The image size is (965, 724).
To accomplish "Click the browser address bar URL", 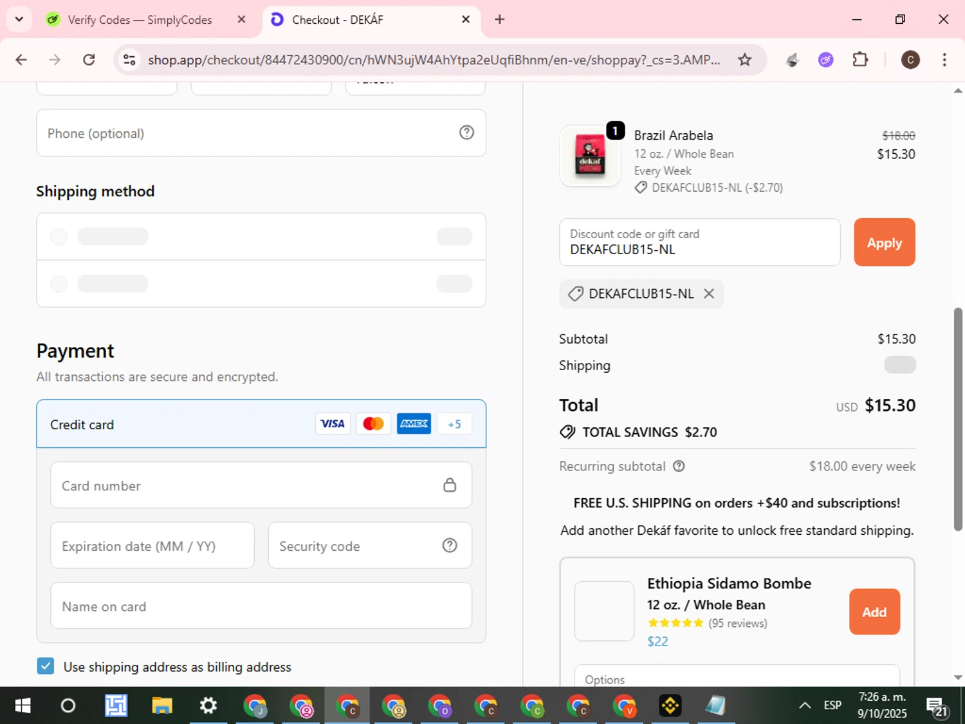I will 434,60.
